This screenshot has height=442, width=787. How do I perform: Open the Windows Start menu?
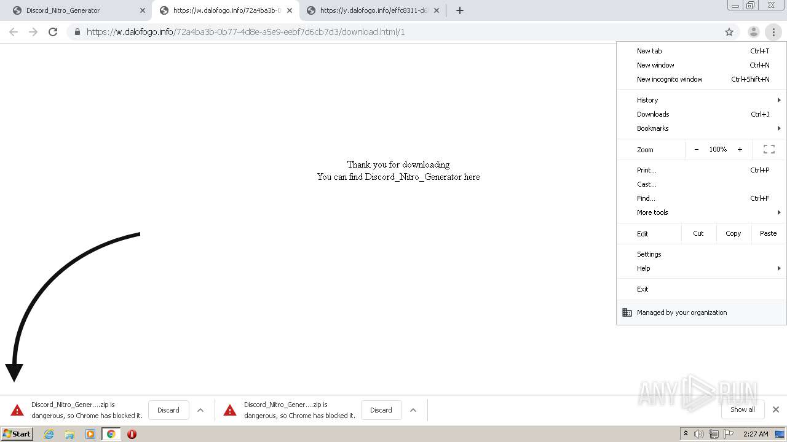pyautogui.click(x=17, y=434)
